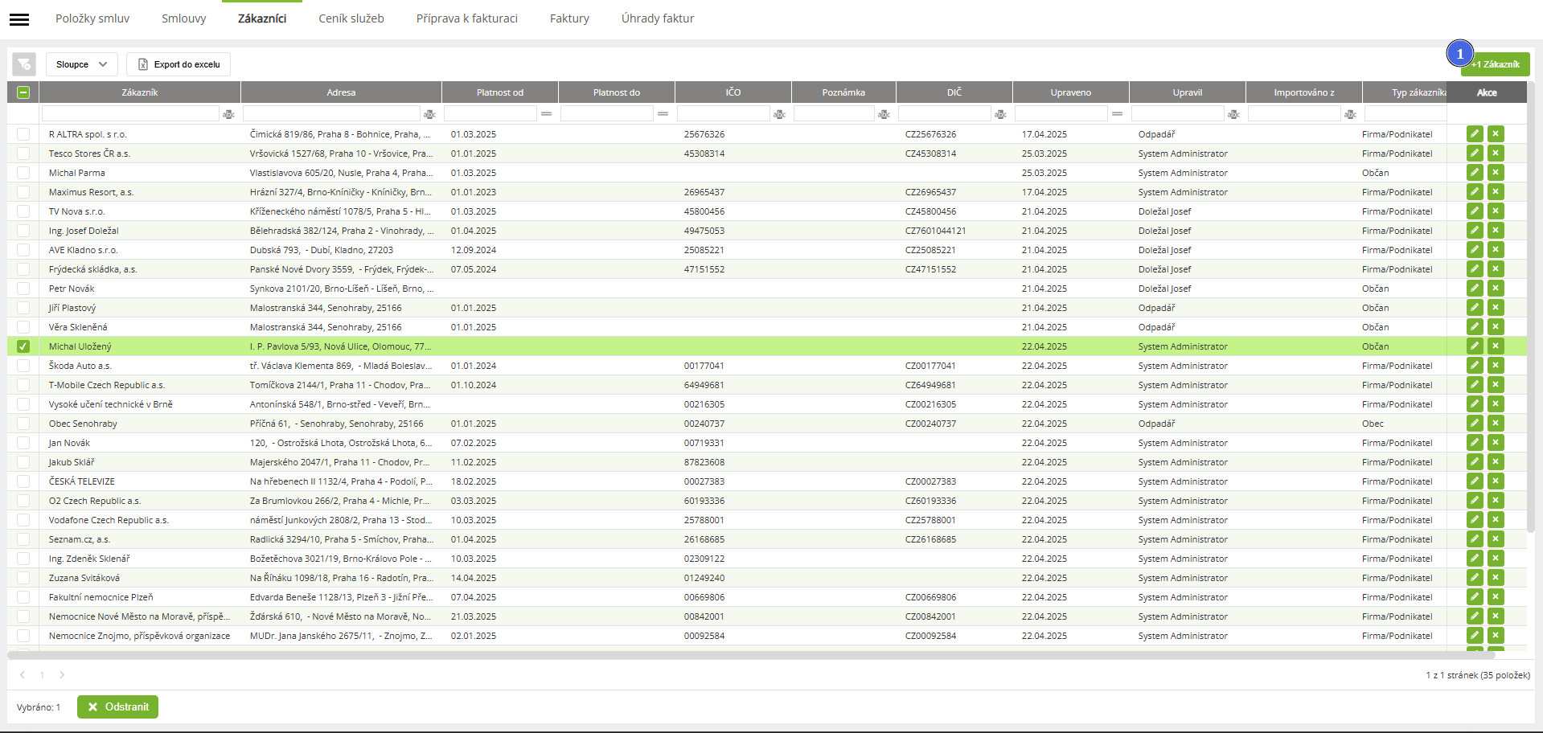Uncheck the Michal Uložený row checkbox

click(x=23, y=346)
